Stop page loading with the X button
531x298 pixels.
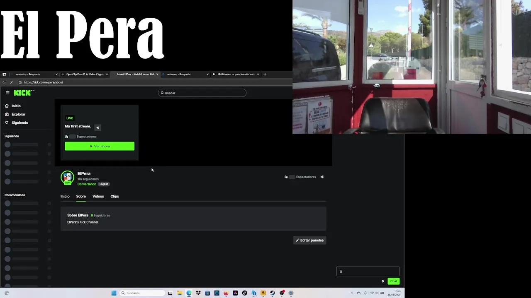(x=12, y=82)
